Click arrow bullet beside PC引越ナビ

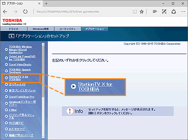6,123
